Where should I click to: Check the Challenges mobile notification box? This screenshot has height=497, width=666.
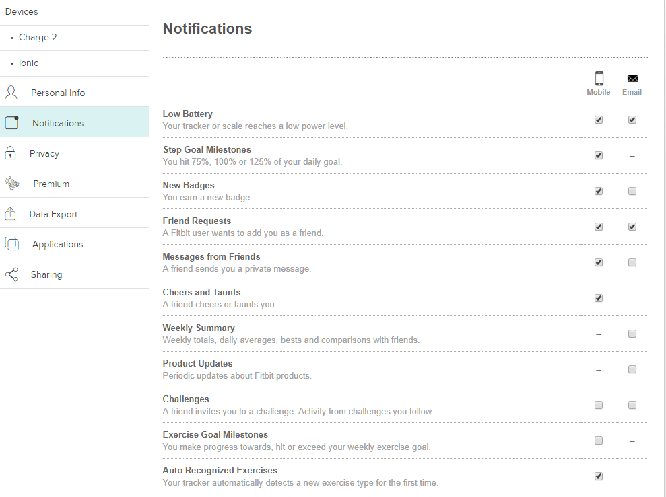coord(598,405)
